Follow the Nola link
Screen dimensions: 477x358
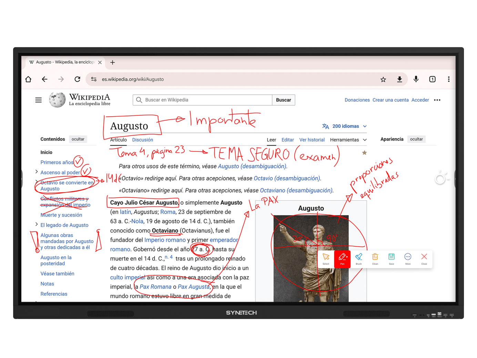137,221
